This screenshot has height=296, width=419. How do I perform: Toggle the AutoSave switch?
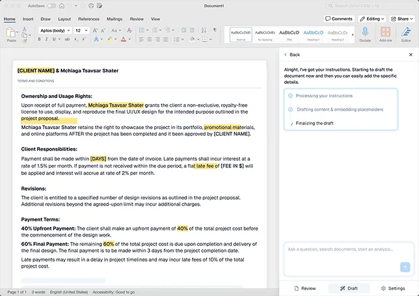51,5
